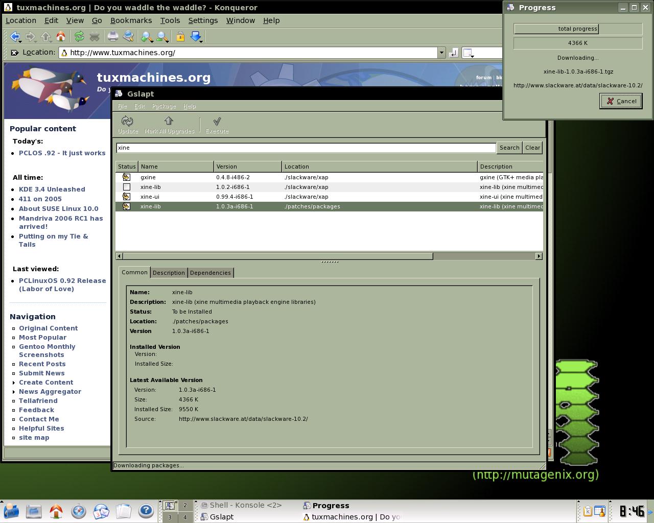Click the Search button in Gslapt
This screenshot has height=523, width=654.
coord(509,148)
